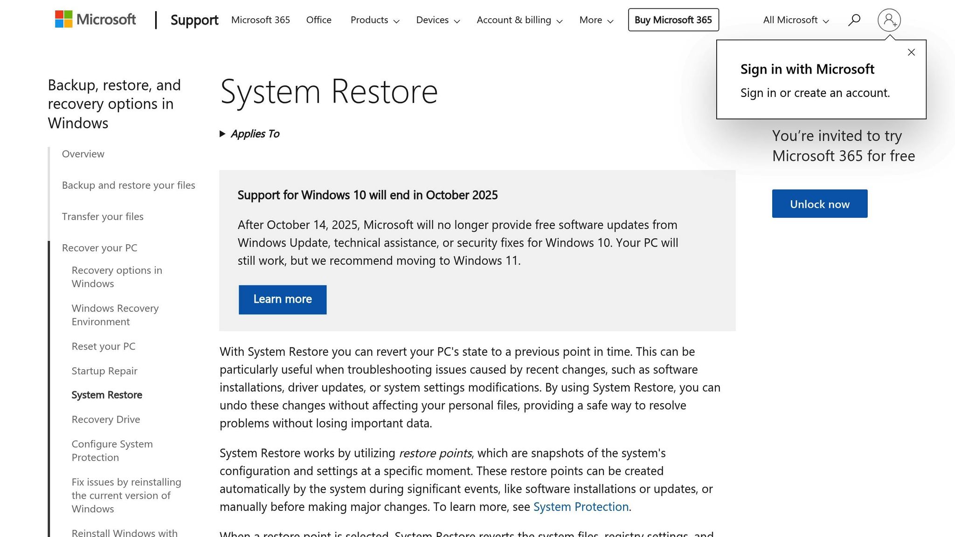955x537 pixels.
Task: Click the Learn more button
Action: coord(283,299)
